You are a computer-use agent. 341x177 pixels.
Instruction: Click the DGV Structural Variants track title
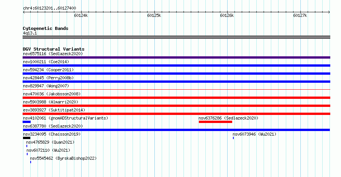point(54,49)
